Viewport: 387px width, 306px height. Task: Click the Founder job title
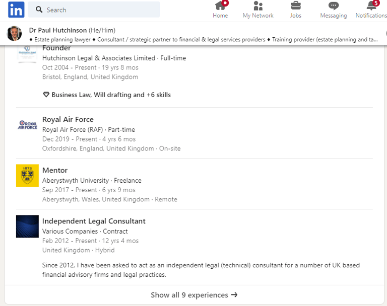coord(56,48)
